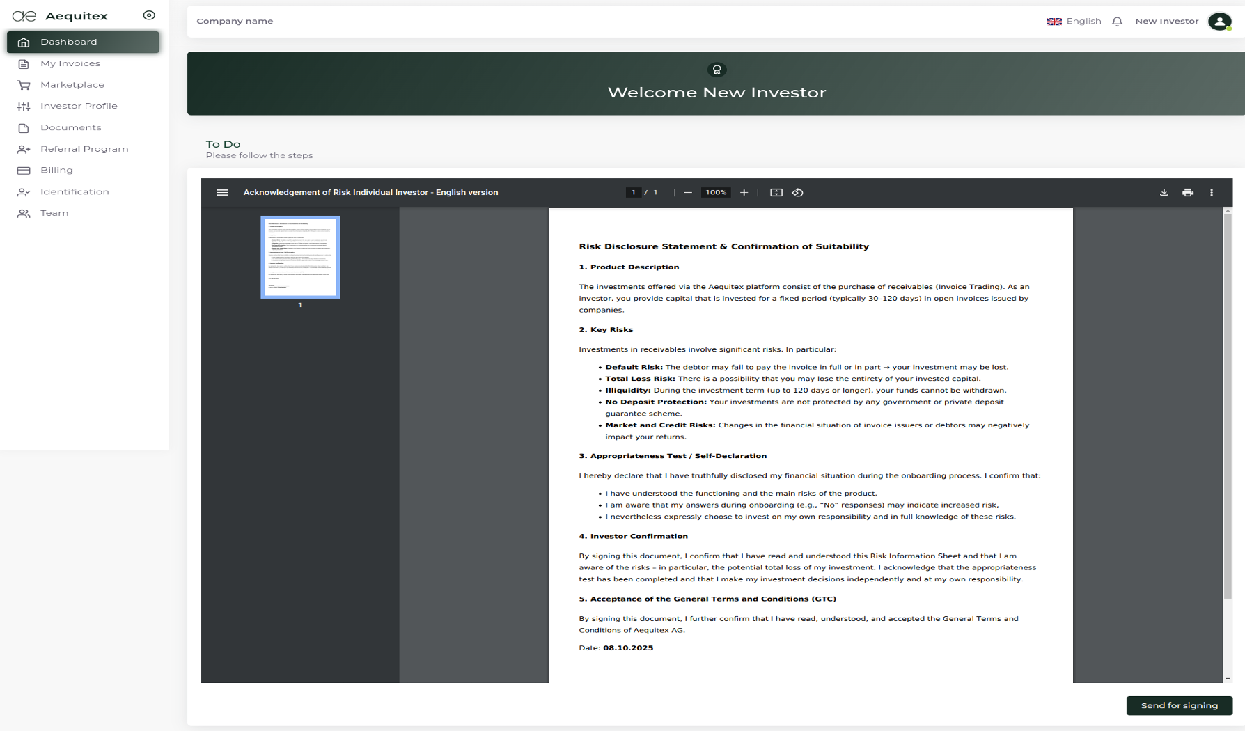The image size is (1245, 731).
Task: Click the PDF title text
Action: (370, 193)
